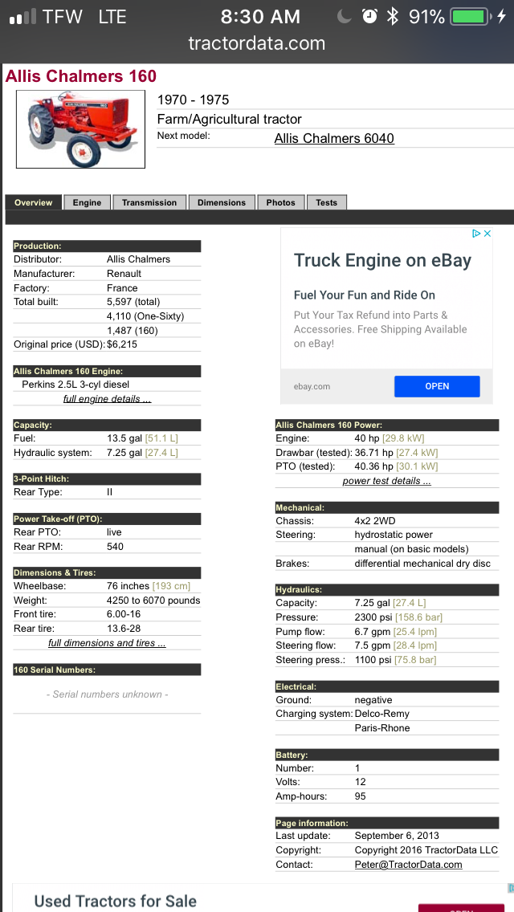The width and height of the screenshot is (514, 912).
Task: Tap the alarm clock status icon
Action: pyautogui.click(x=369, y=16)
